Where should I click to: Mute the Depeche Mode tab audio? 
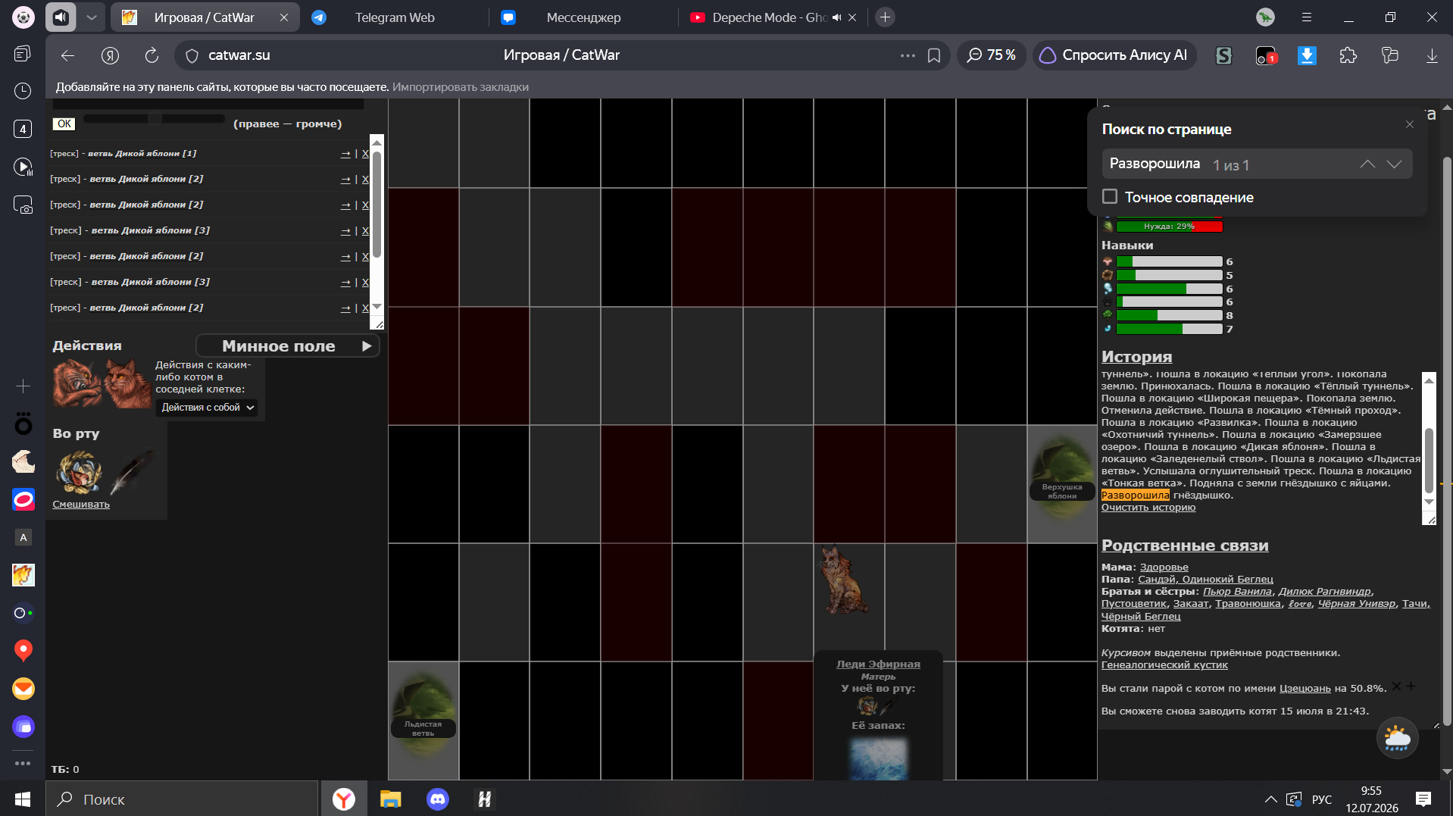click(x=836, y=17)
